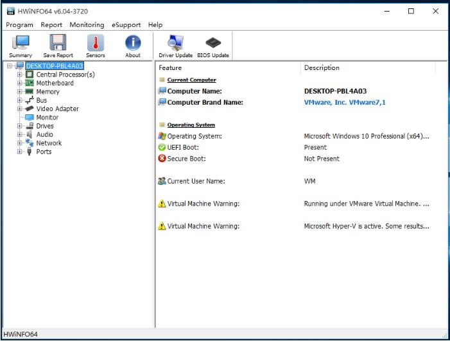Open the Help menu
The height and width of the screenshot is (341, 450).
click(155, 25)
